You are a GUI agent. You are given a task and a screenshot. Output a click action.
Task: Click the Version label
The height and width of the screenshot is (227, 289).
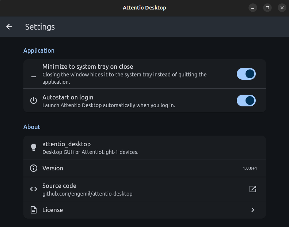point(53,168)
